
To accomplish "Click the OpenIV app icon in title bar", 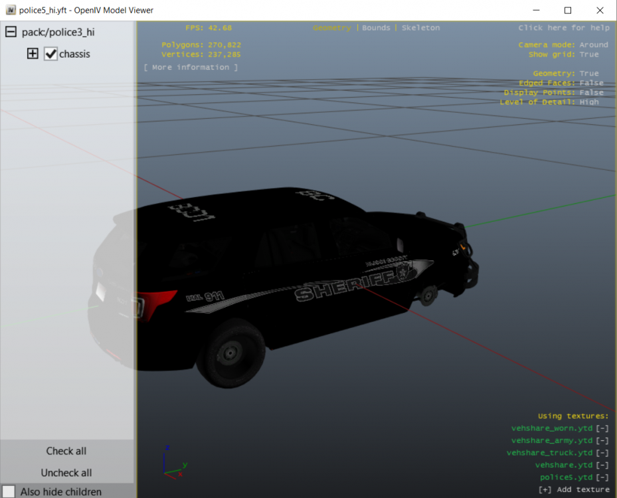I will [x=11, y=10].
